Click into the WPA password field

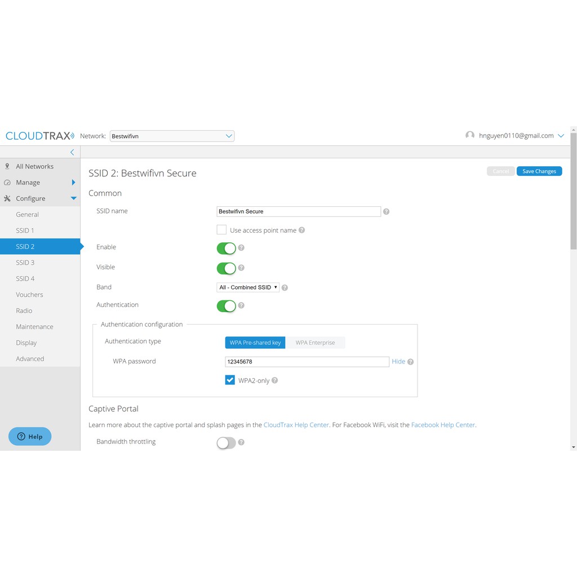click(307, 362)
